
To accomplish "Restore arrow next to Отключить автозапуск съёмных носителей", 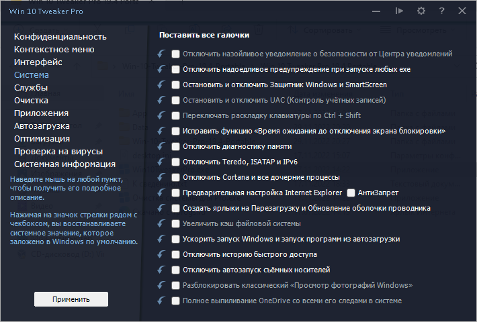I will pos(161,270).
